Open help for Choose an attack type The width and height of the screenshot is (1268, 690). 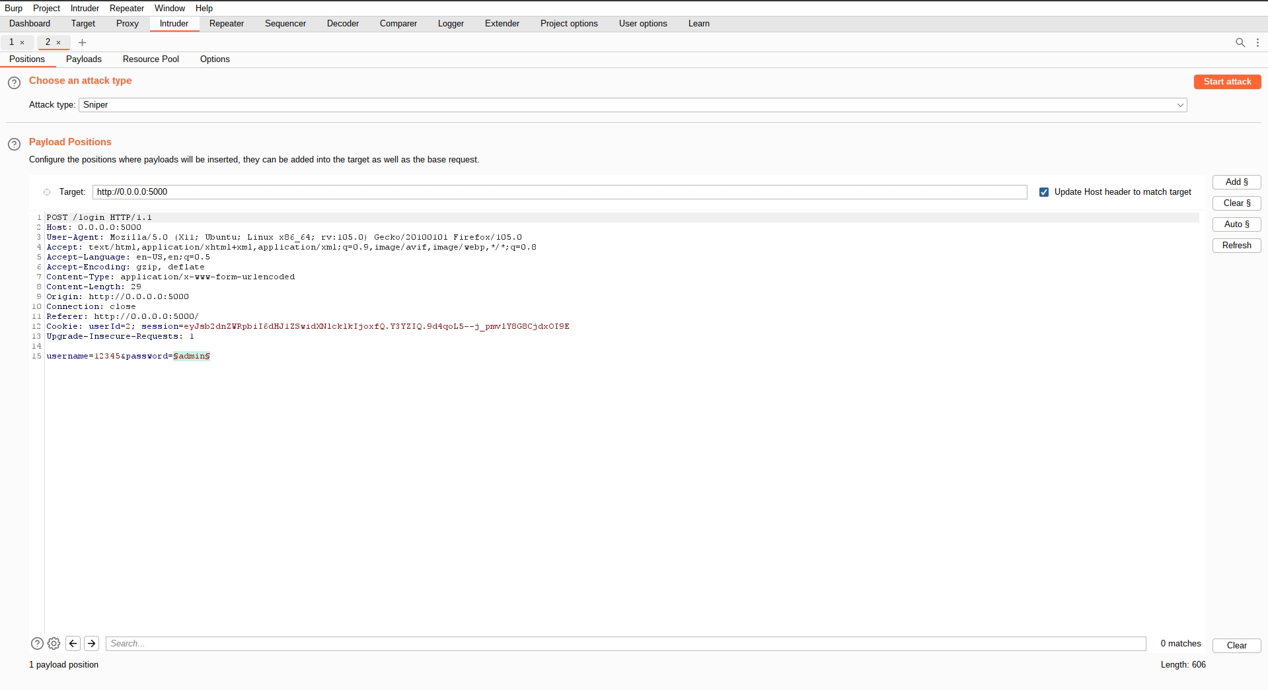pos(14,83)
